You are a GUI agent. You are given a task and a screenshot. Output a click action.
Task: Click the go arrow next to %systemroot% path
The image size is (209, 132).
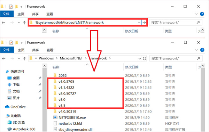click(x=144, y=23)
